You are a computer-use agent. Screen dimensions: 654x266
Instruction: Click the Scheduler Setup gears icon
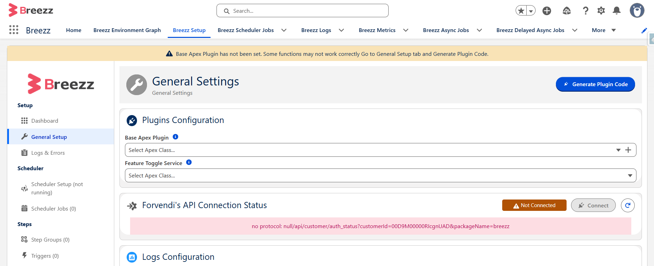pos(24,188)
